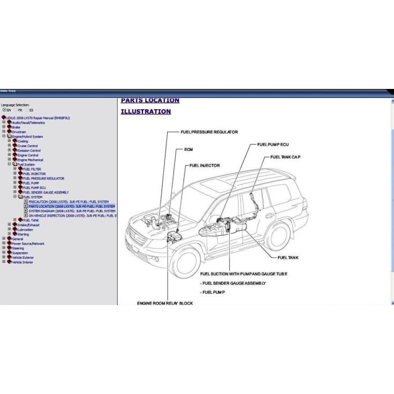This screenshot has height=394, width=394.
Task: Expand the Starting node
Action: pyautogui.click(x=10, y=234)
